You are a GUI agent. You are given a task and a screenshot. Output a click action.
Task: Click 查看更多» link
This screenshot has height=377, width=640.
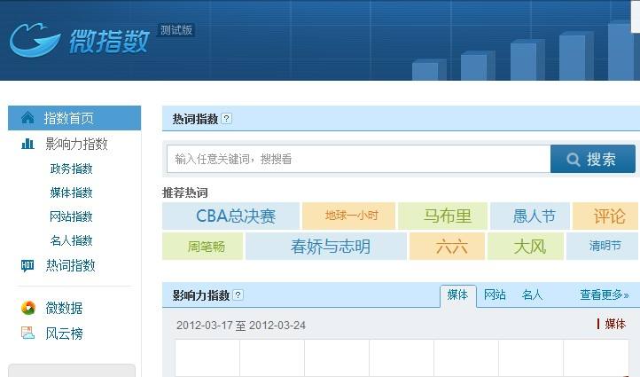605,295
